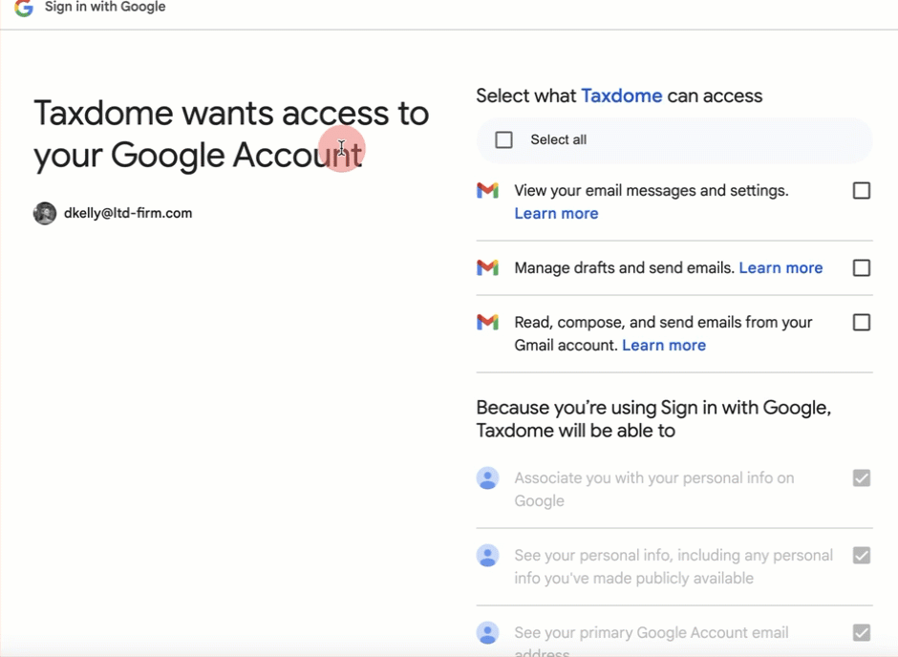898x657 pixels.
Task: Enable View your email messages and settings checkbox
Action: coord(861,191)
